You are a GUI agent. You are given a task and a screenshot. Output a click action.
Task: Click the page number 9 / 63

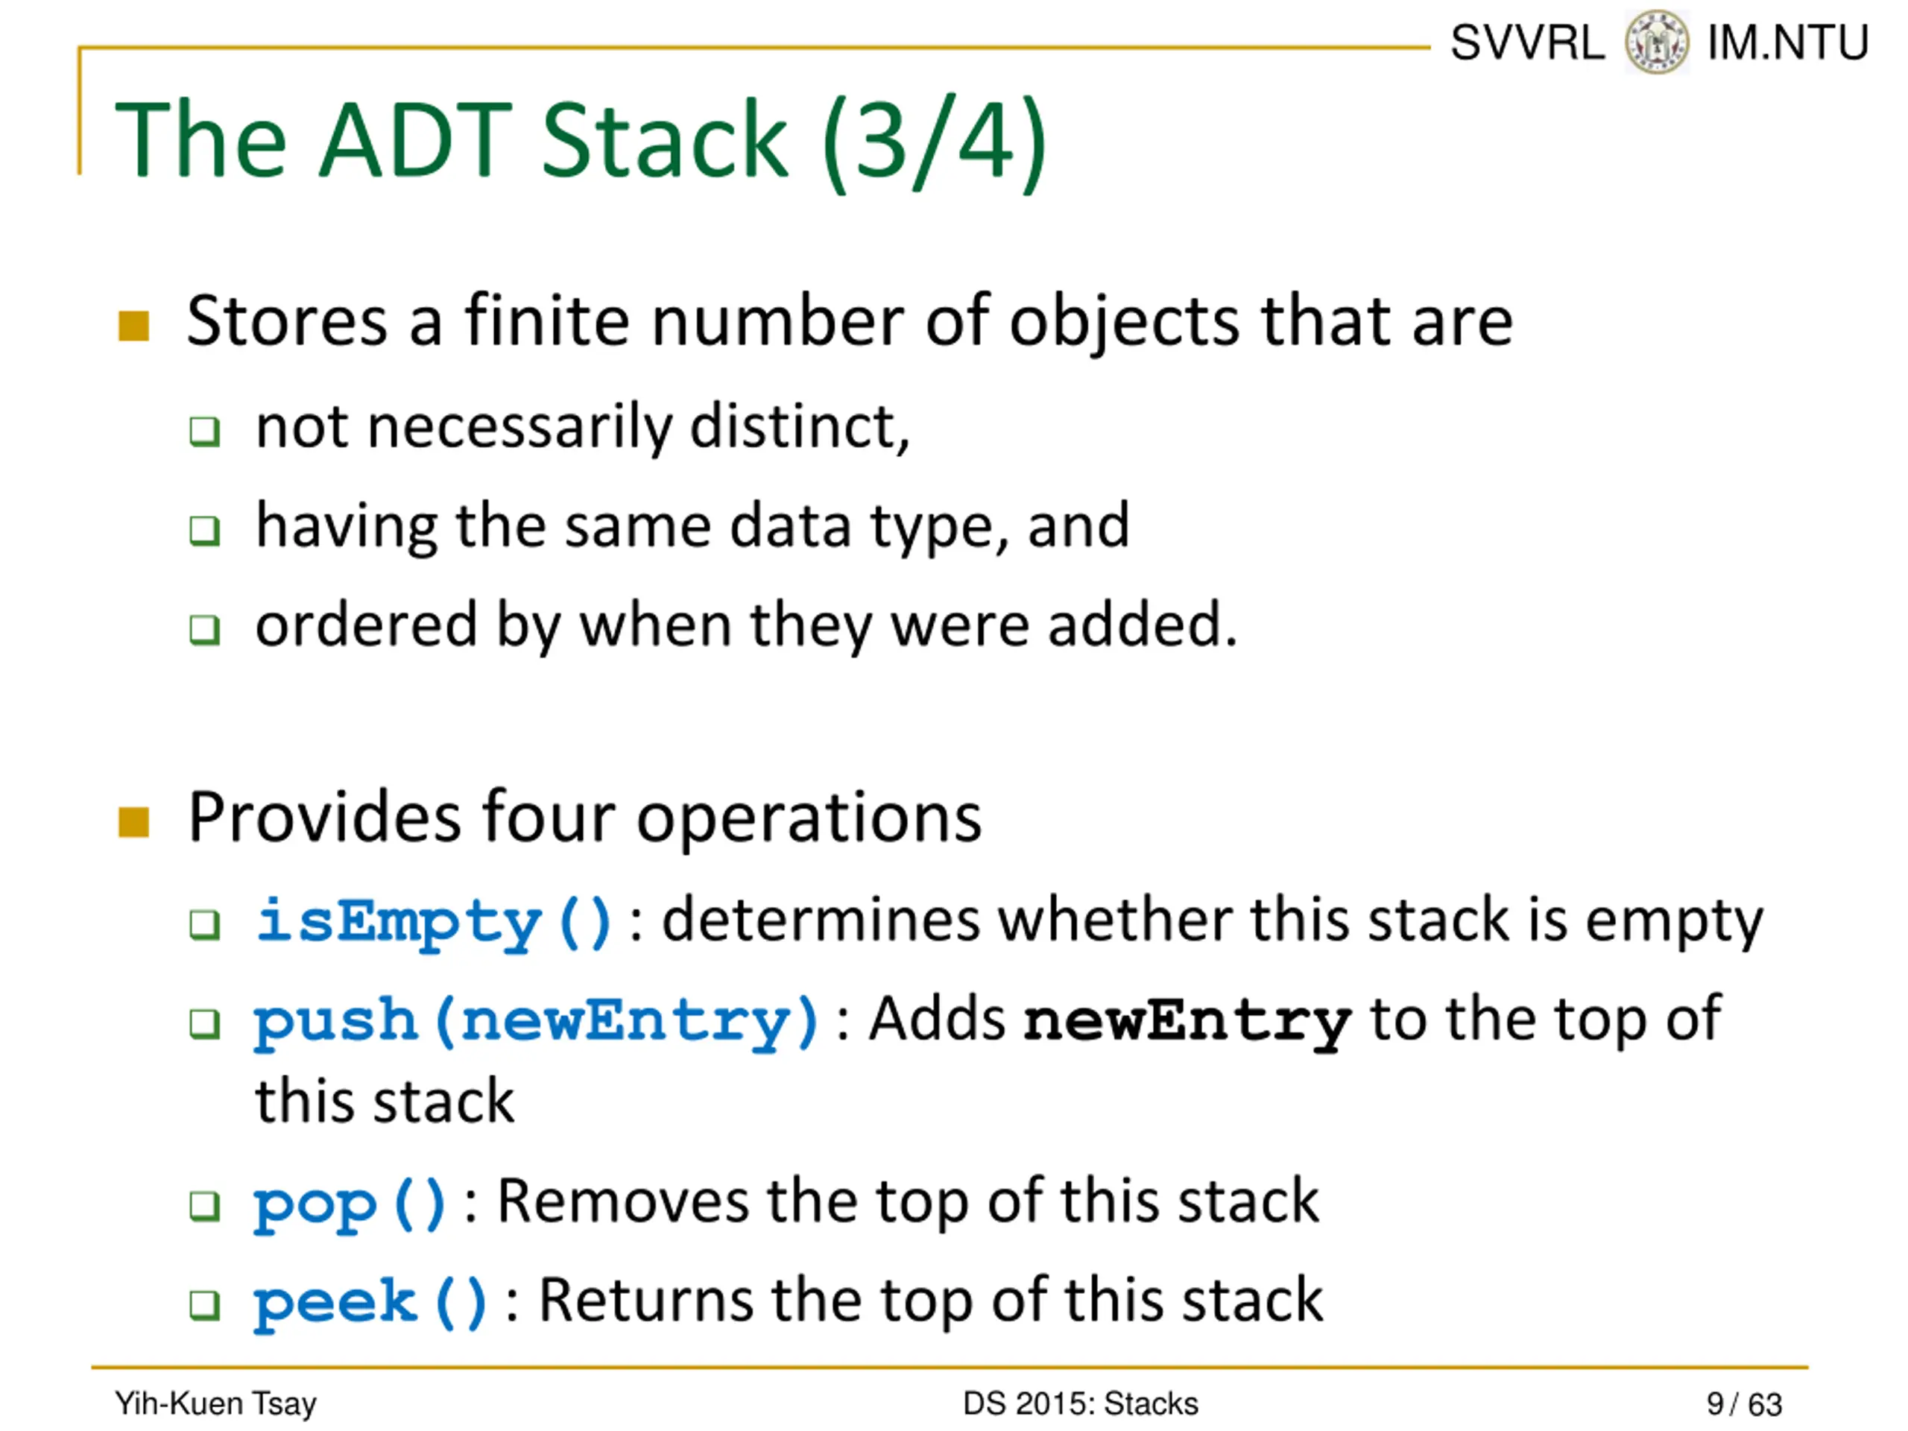tap(1744, 1404)
